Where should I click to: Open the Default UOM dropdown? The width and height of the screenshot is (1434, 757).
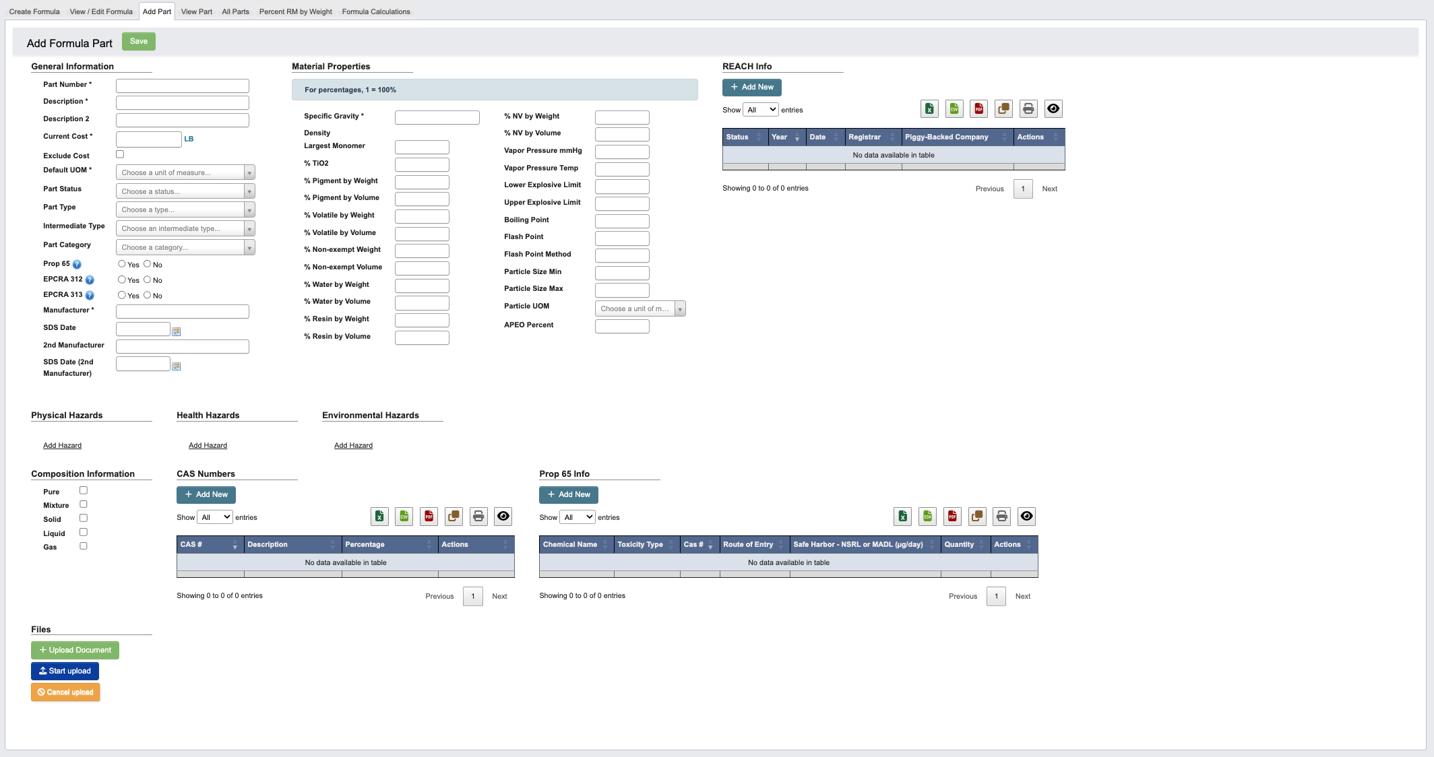point(185,172)
